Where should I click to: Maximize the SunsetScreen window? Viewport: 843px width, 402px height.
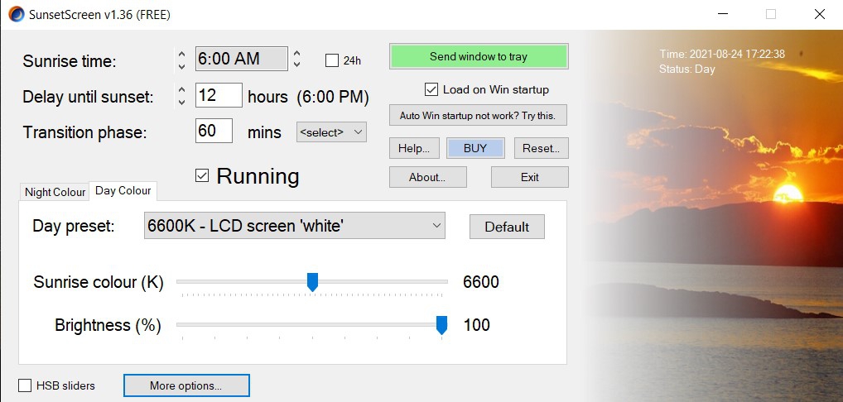tap(771, 15)
